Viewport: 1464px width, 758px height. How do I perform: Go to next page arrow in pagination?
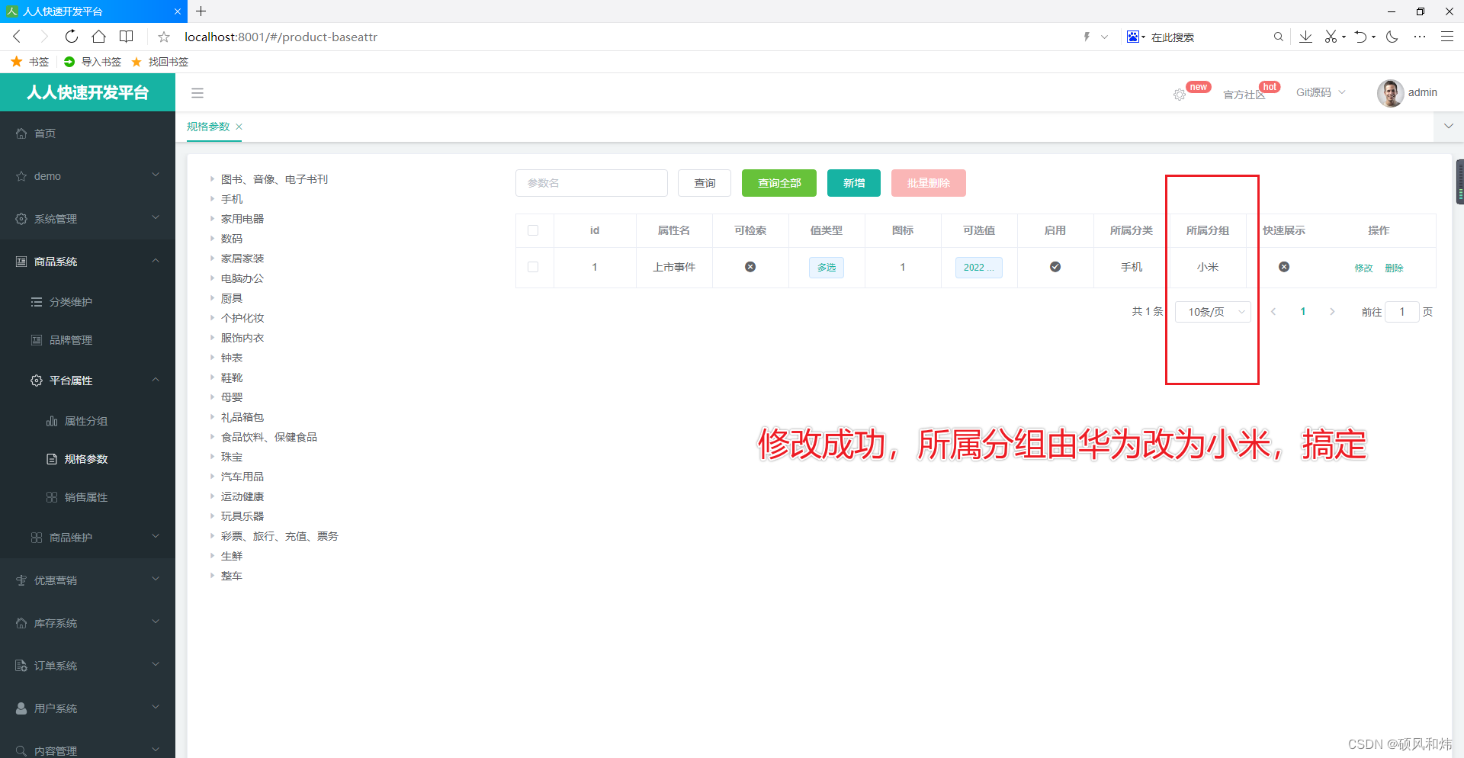click(x=1332, y=312)
